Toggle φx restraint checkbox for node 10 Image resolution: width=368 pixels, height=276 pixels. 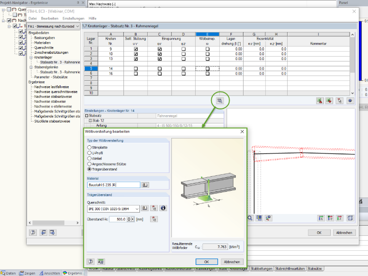point(160,54)
